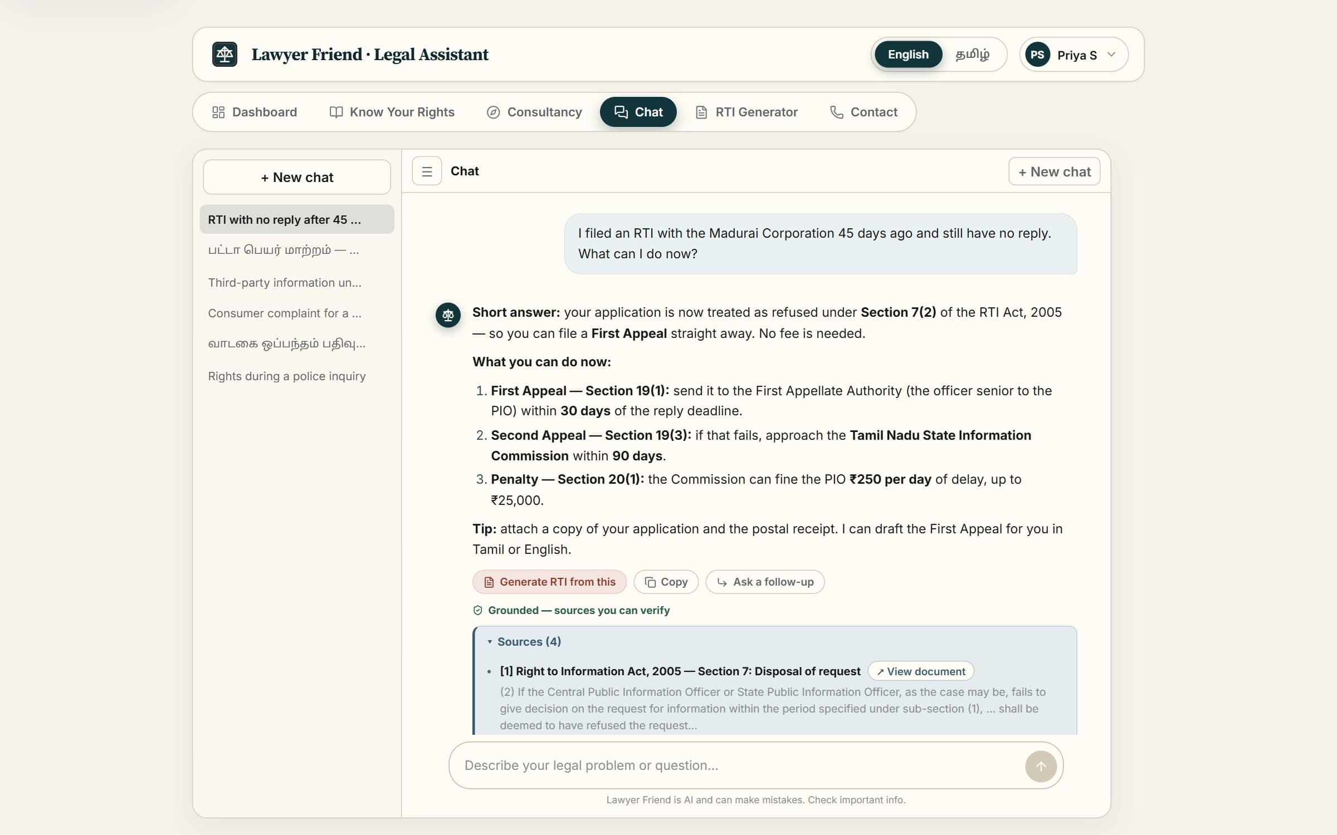Go to the Consultancy tab
This screenshot has height=835, width=1337.
coord(534,112)
